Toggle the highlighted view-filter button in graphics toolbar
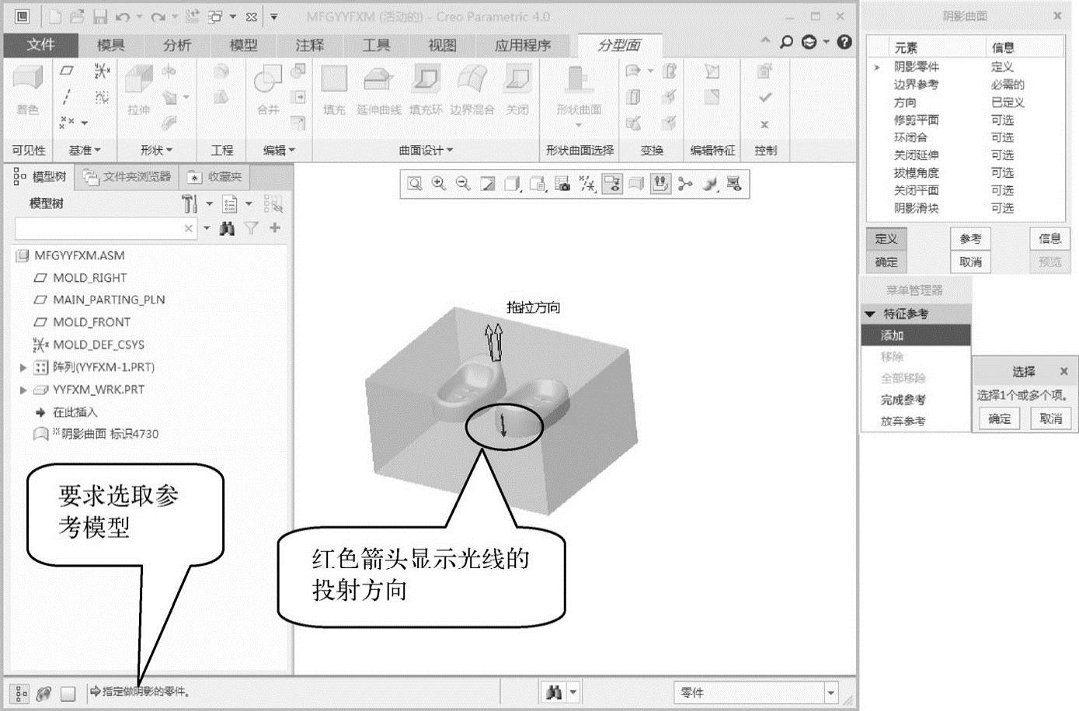The image size is (1079, 711). pos(612,184)
